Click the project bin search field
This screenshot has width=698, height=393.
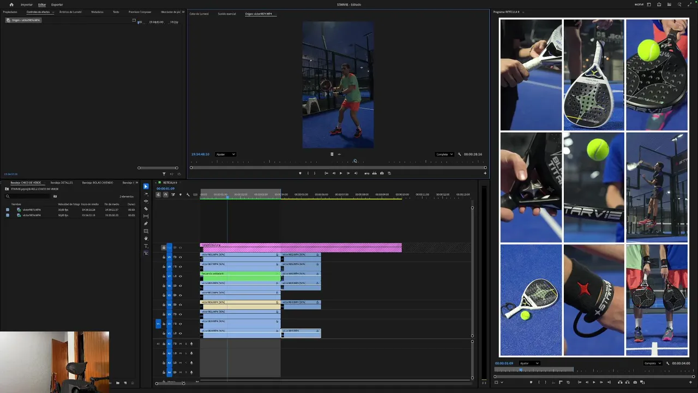[x=27, y=196]
